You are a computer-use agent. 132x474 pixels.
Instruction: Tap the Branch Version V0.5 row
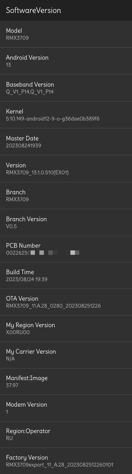point(66,222)
